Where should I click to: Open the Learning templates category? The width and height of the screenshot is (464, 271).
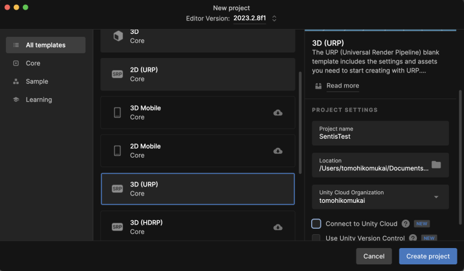coord(39,100)
